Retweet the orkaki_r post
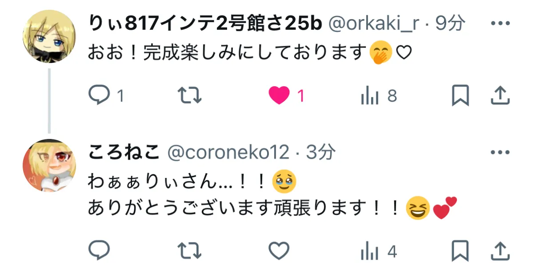The width and height of the screenshot is (536, 273). tap(190, 95)
